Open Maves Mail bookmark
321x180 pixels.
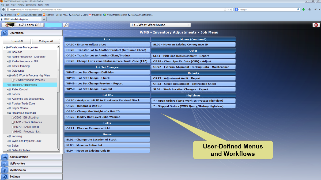tap(95, 15)
